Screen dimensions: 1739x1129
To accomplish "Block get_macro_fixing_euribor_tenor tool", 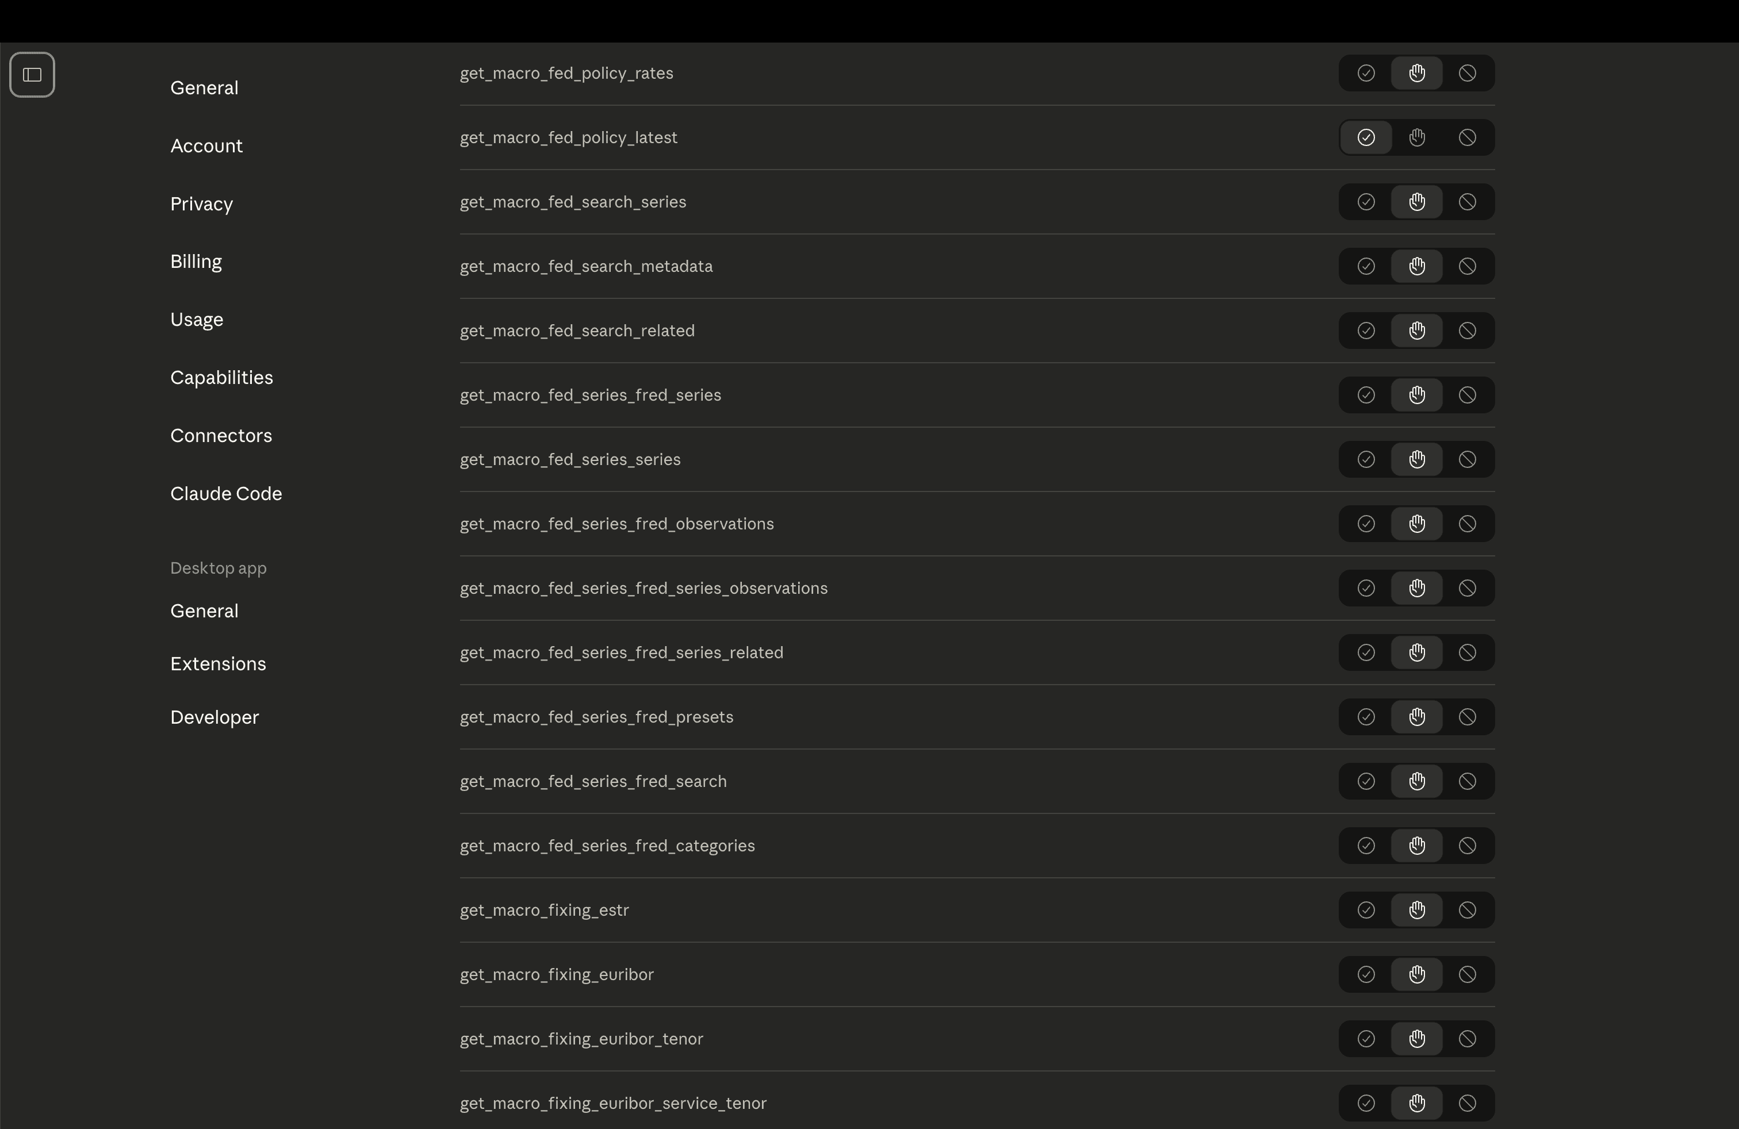I will (1467, 1038).
